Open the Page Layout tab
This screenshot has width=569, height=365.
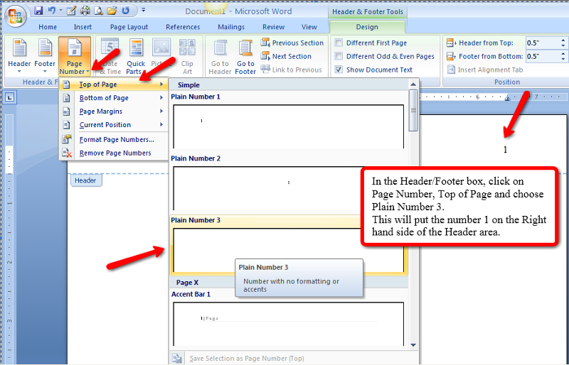point(129,27)
